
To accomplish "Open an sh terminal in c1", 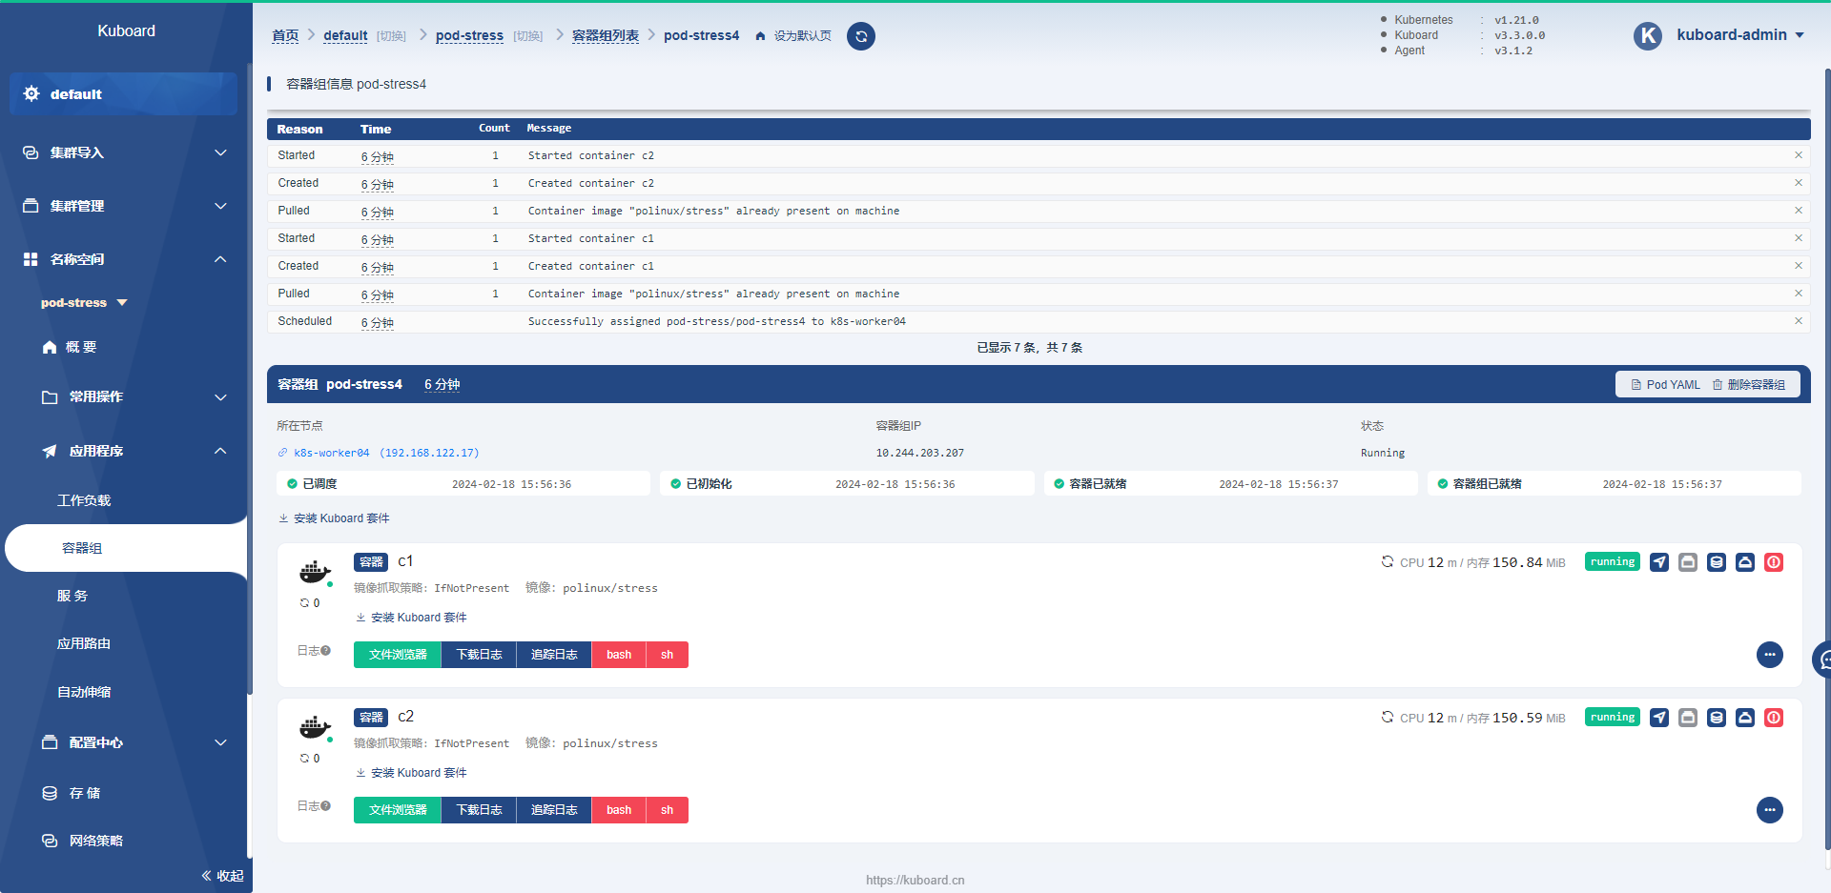I will 668,655.
